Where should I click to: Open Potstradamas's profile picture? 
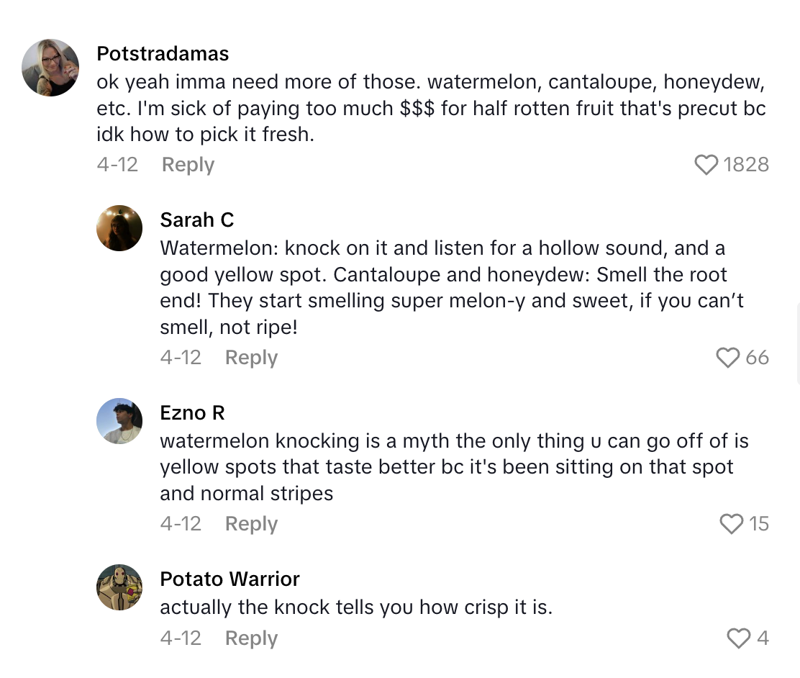pos(50,68)
